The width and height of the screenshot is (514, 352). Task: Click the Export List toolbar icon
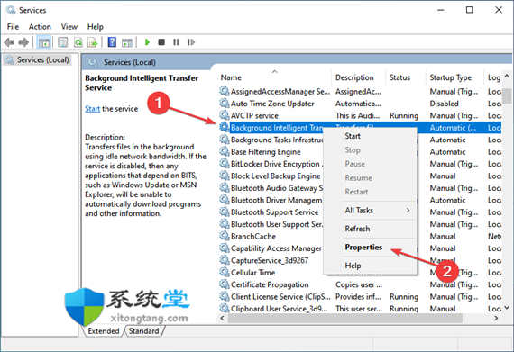[93, 42]
